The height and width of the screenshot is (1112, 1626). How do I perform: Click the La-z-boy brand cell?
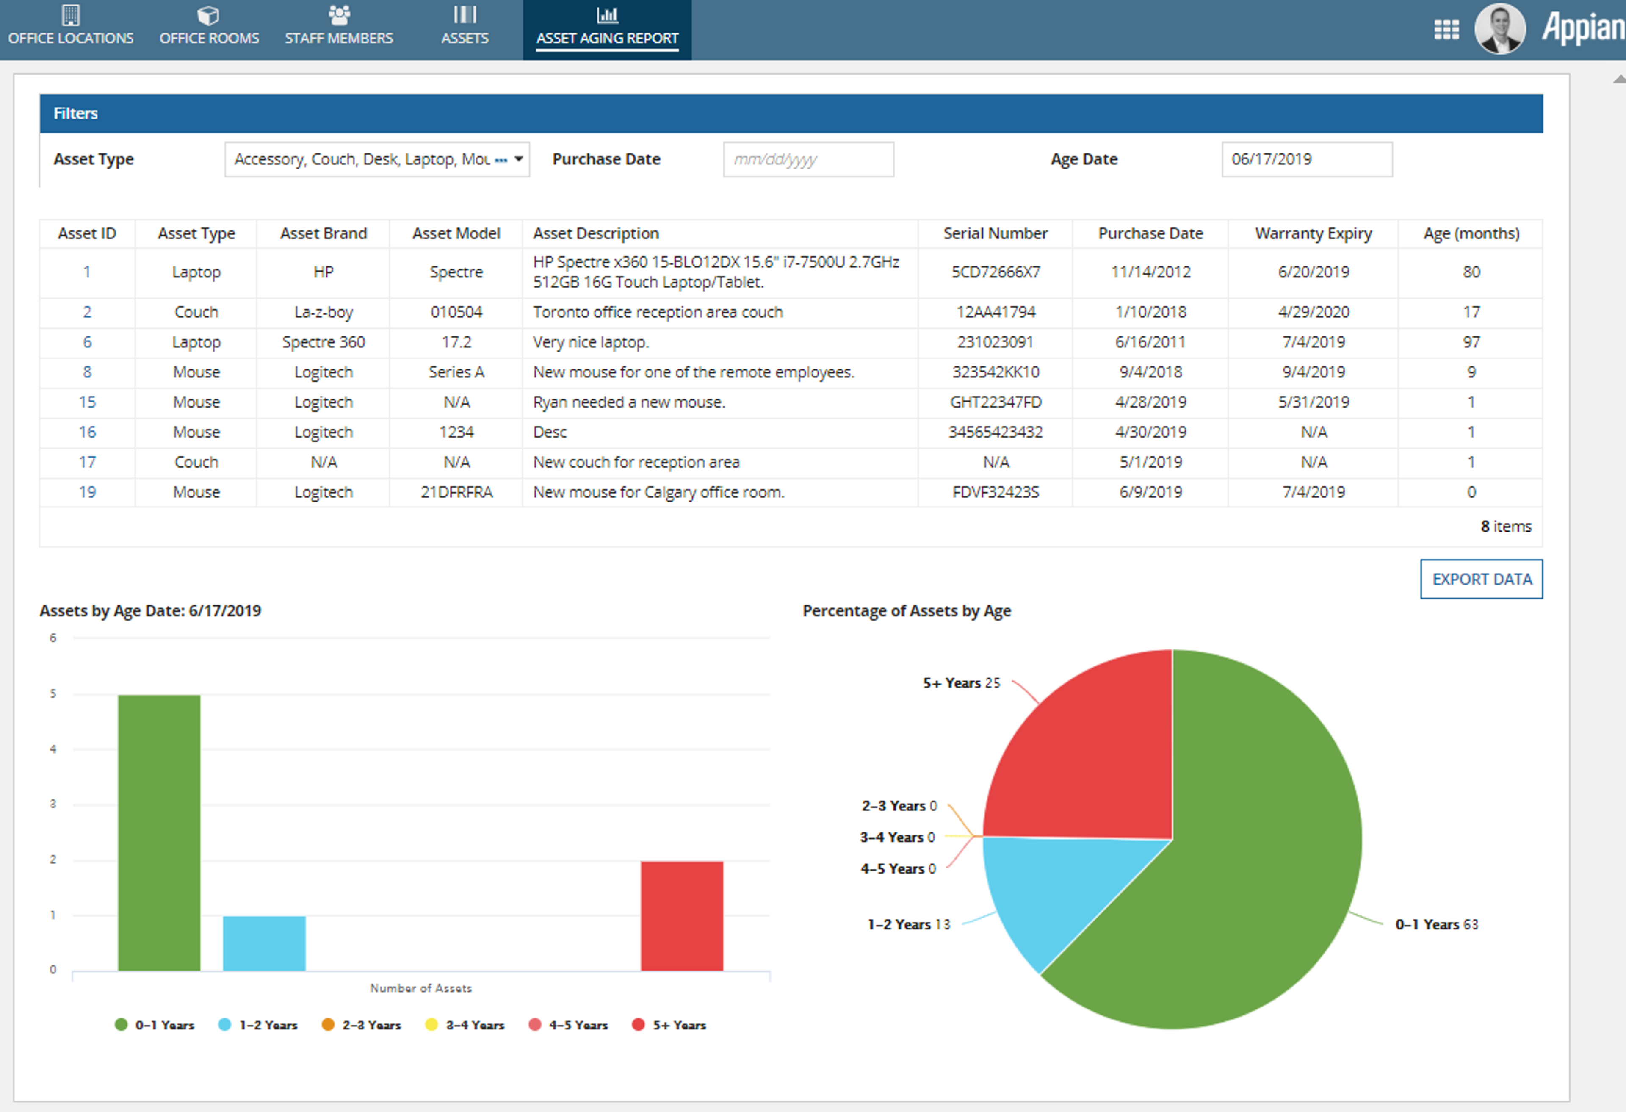point(323,312)
